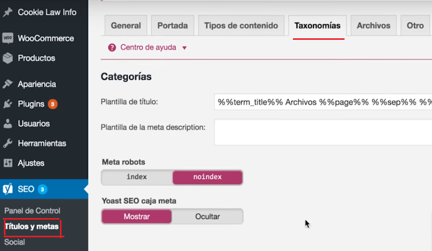Go to the Social submenu link

[14, 242]
